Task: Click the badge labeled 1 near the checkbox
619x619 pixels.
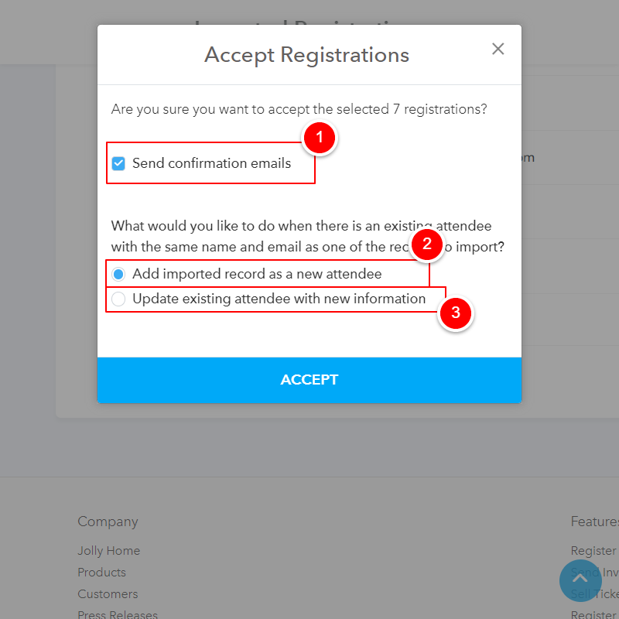Action: 320,138
